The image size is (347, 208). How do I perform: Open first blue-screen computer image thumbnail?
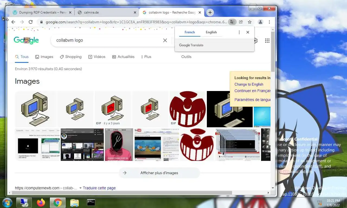click(x=36, y=109)
